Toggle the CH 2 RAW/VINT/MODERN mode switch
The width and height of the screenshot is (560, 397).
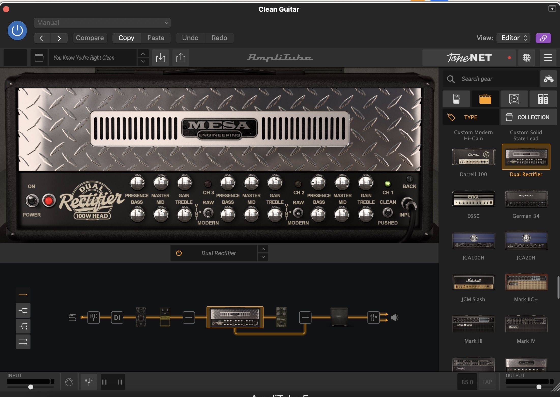point(298,212)
